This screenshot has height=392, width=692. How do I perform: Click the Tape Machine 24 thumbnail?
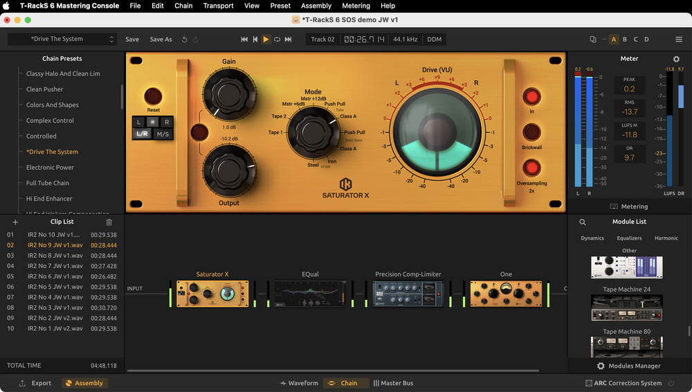click(x=627, y=308)
